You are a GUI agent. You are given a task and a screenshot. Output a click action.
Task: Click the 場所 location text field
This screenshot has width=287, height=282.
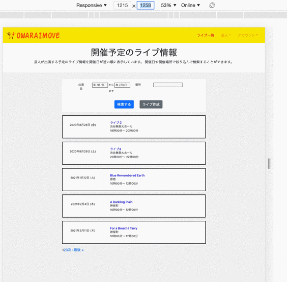(168, 85)
